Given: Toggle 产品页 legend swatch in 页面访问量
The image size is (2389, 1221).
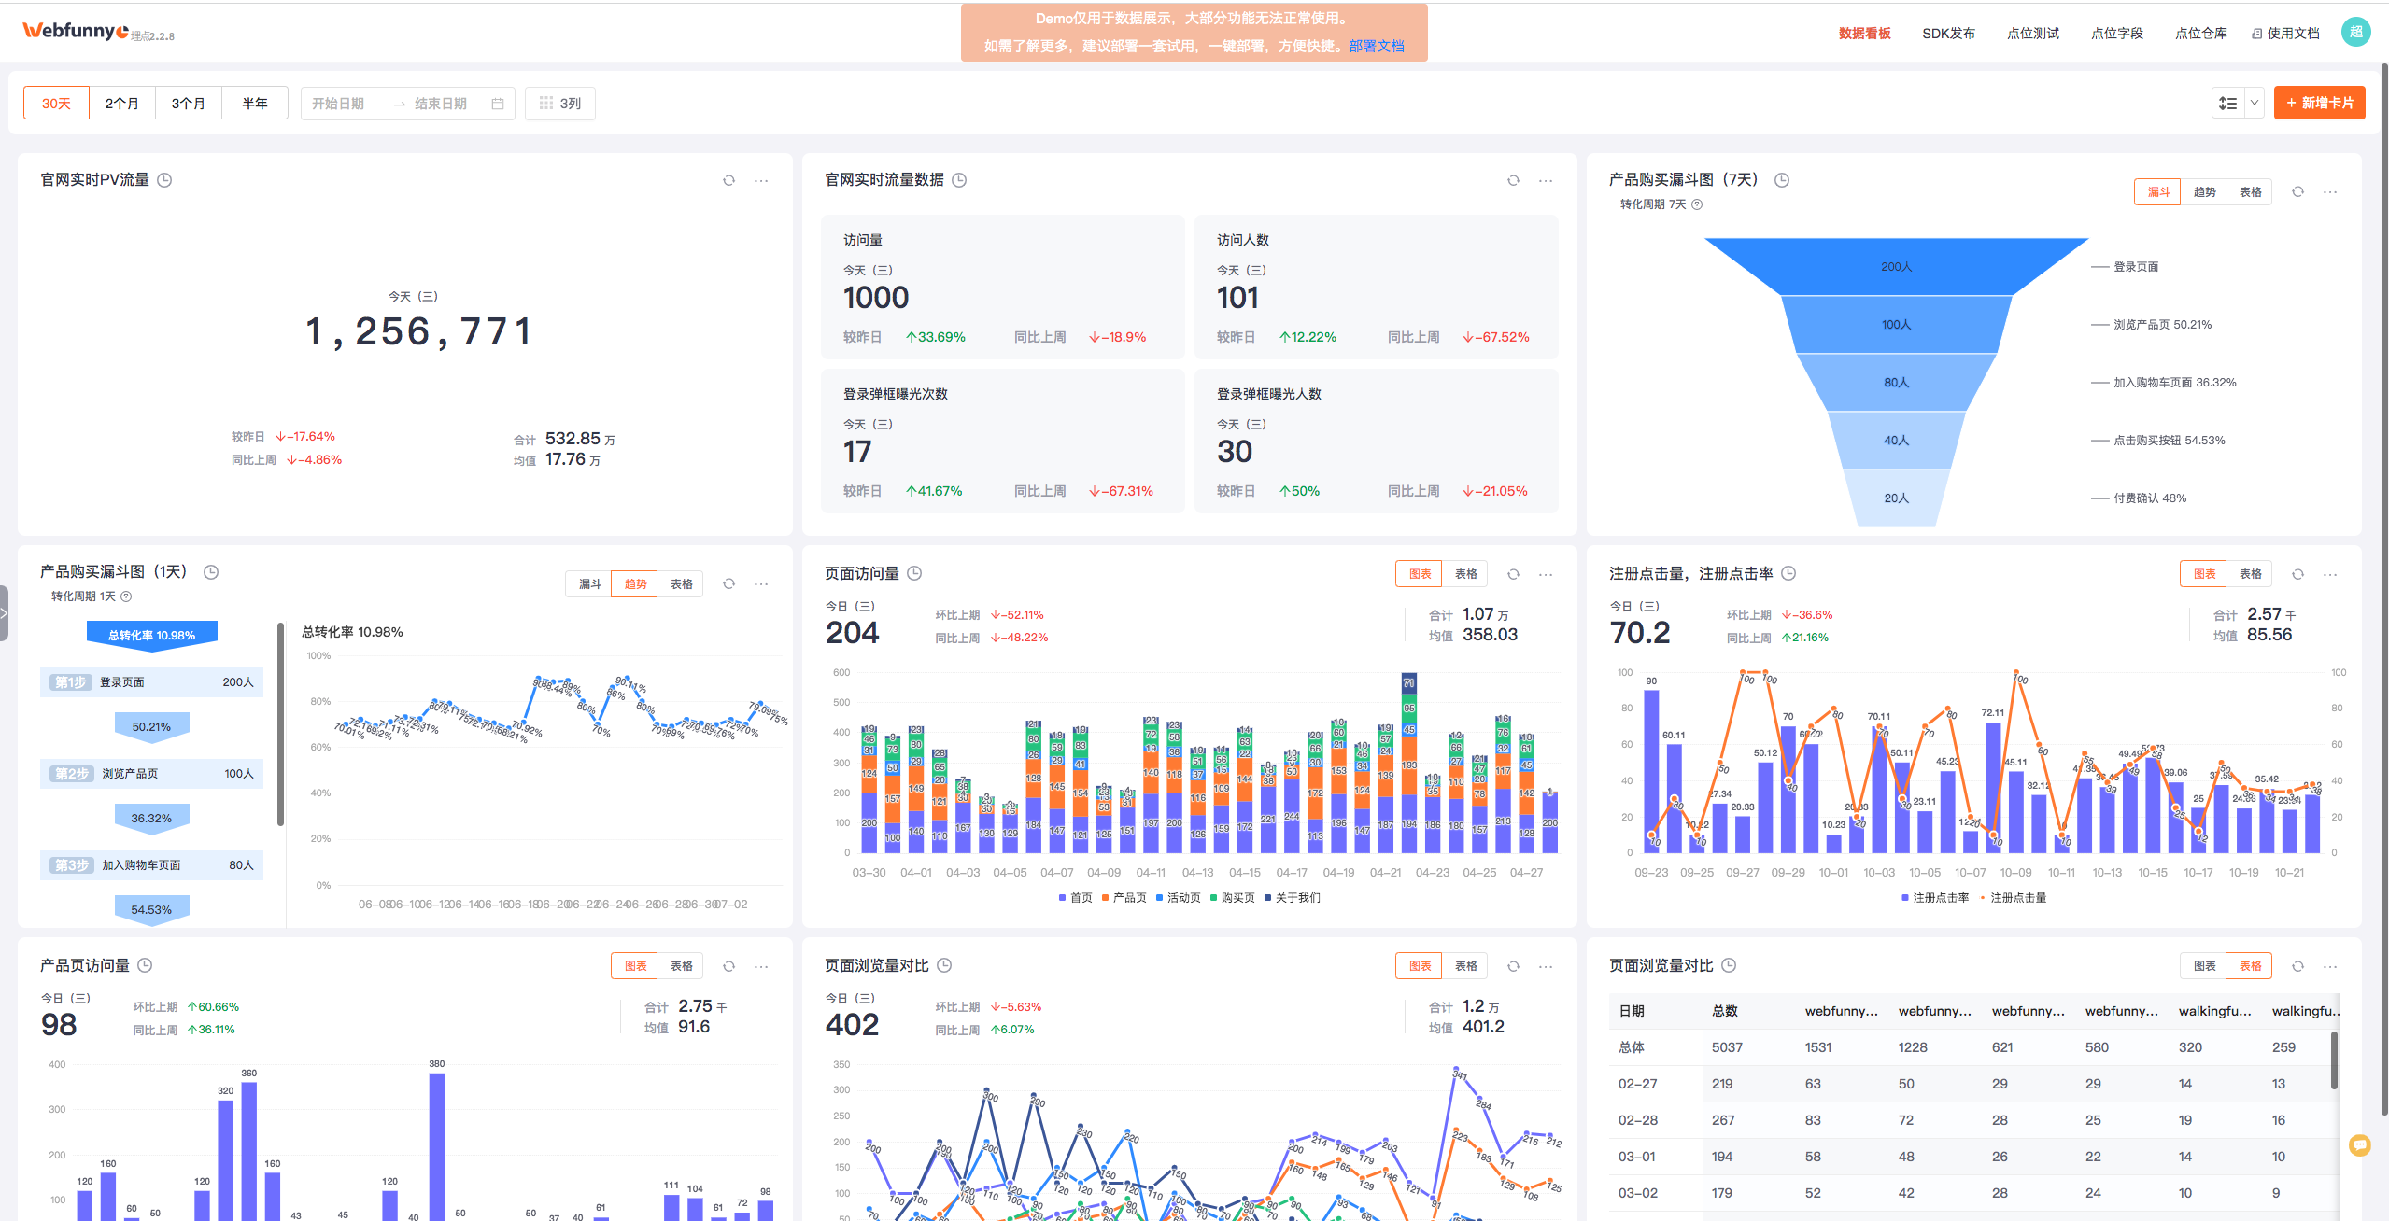Looking at the screenshot, I should [1106, 898].
